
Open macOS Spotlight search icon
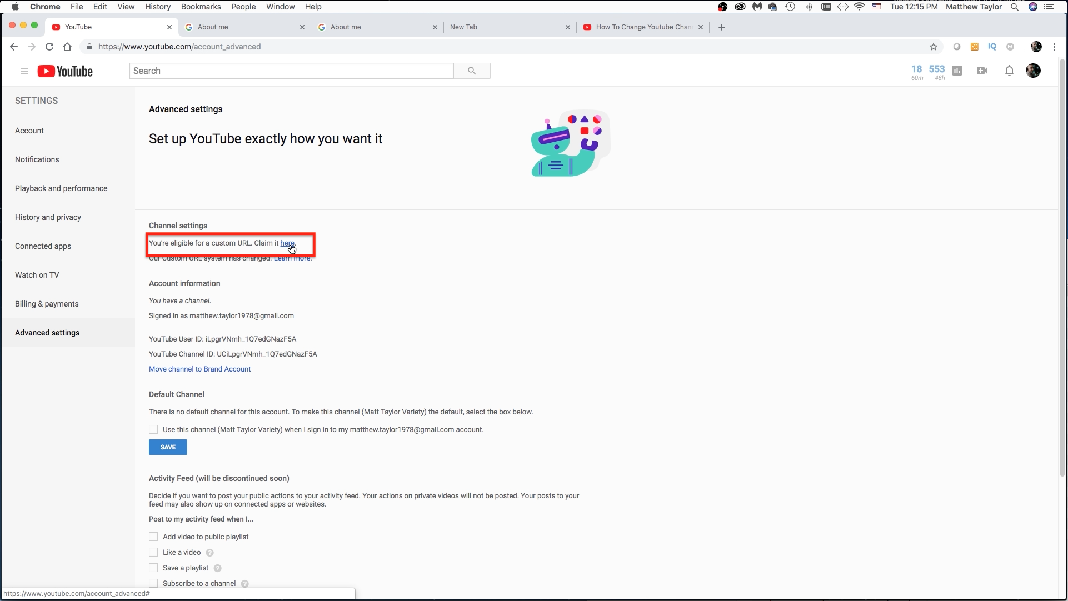(1014, 7)
